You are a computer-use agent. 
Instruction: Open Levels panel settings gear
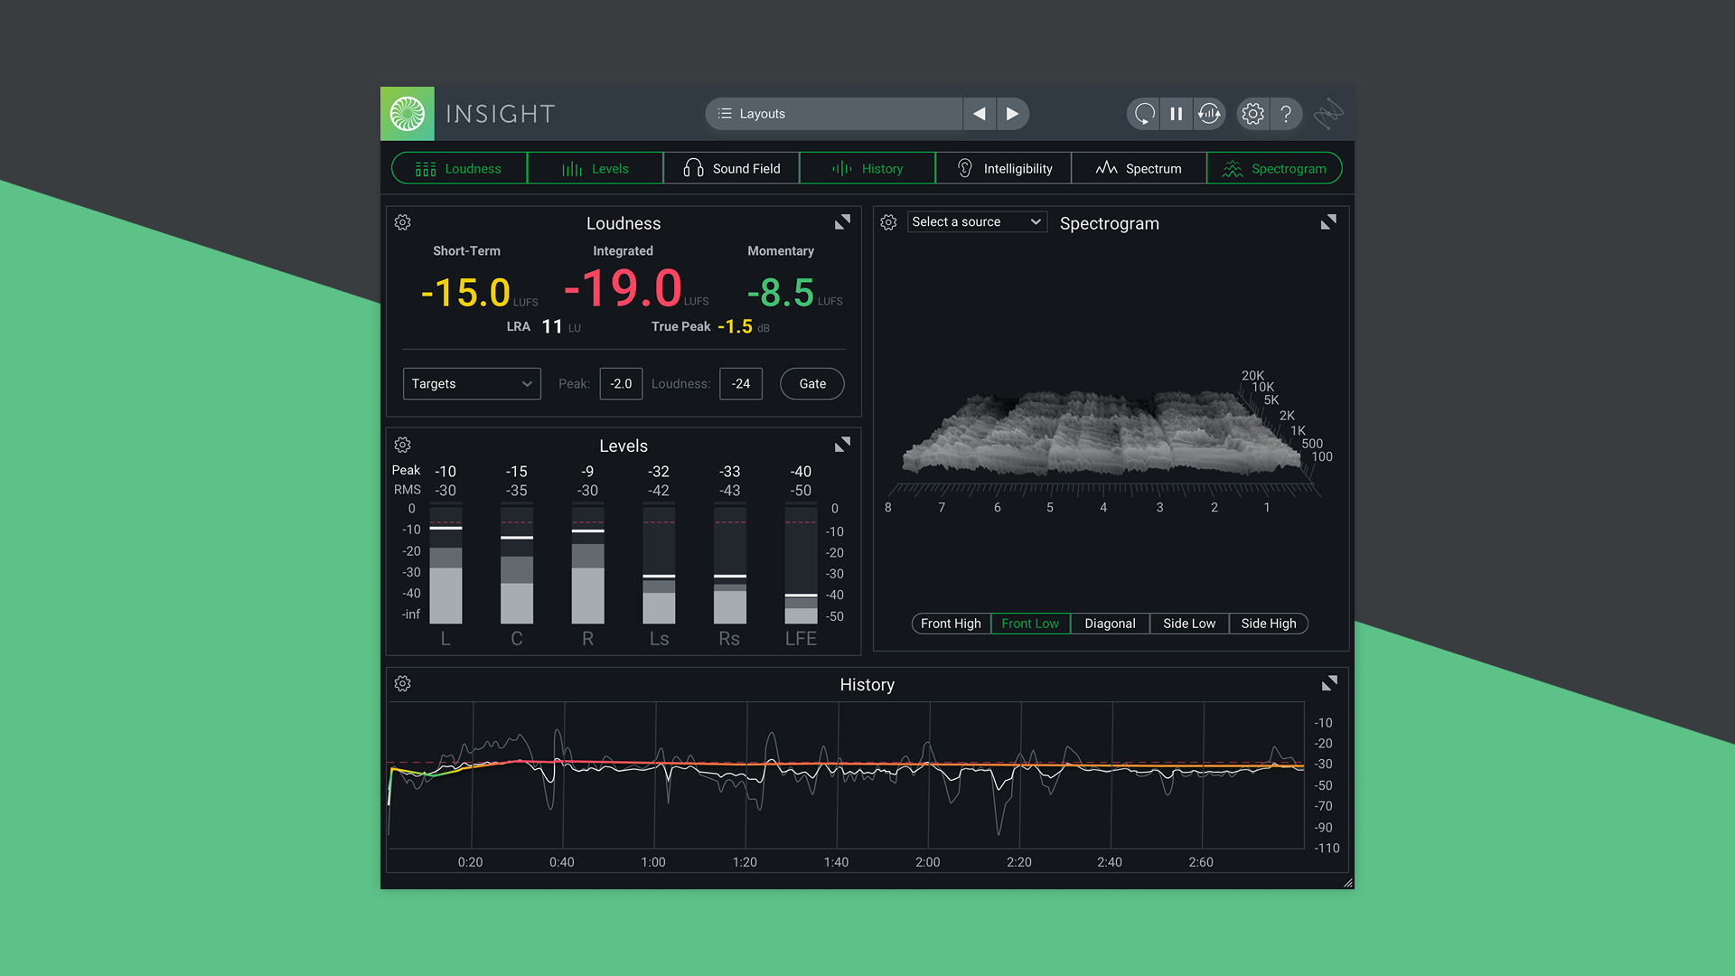403,445
